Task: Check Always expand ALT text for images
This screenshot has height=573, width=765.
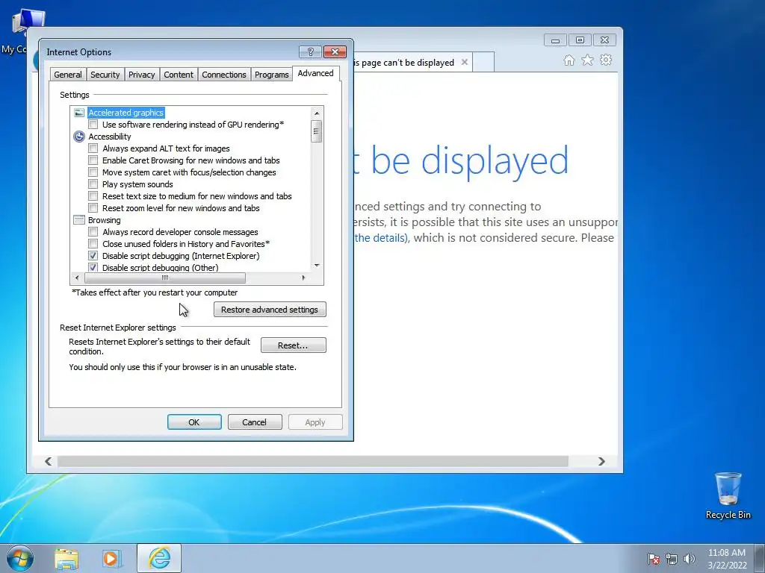Action: point(93,148)
